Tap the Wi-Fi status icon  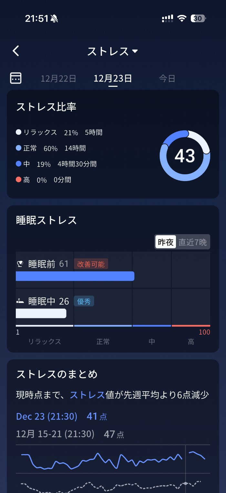[x=182, y=18]
